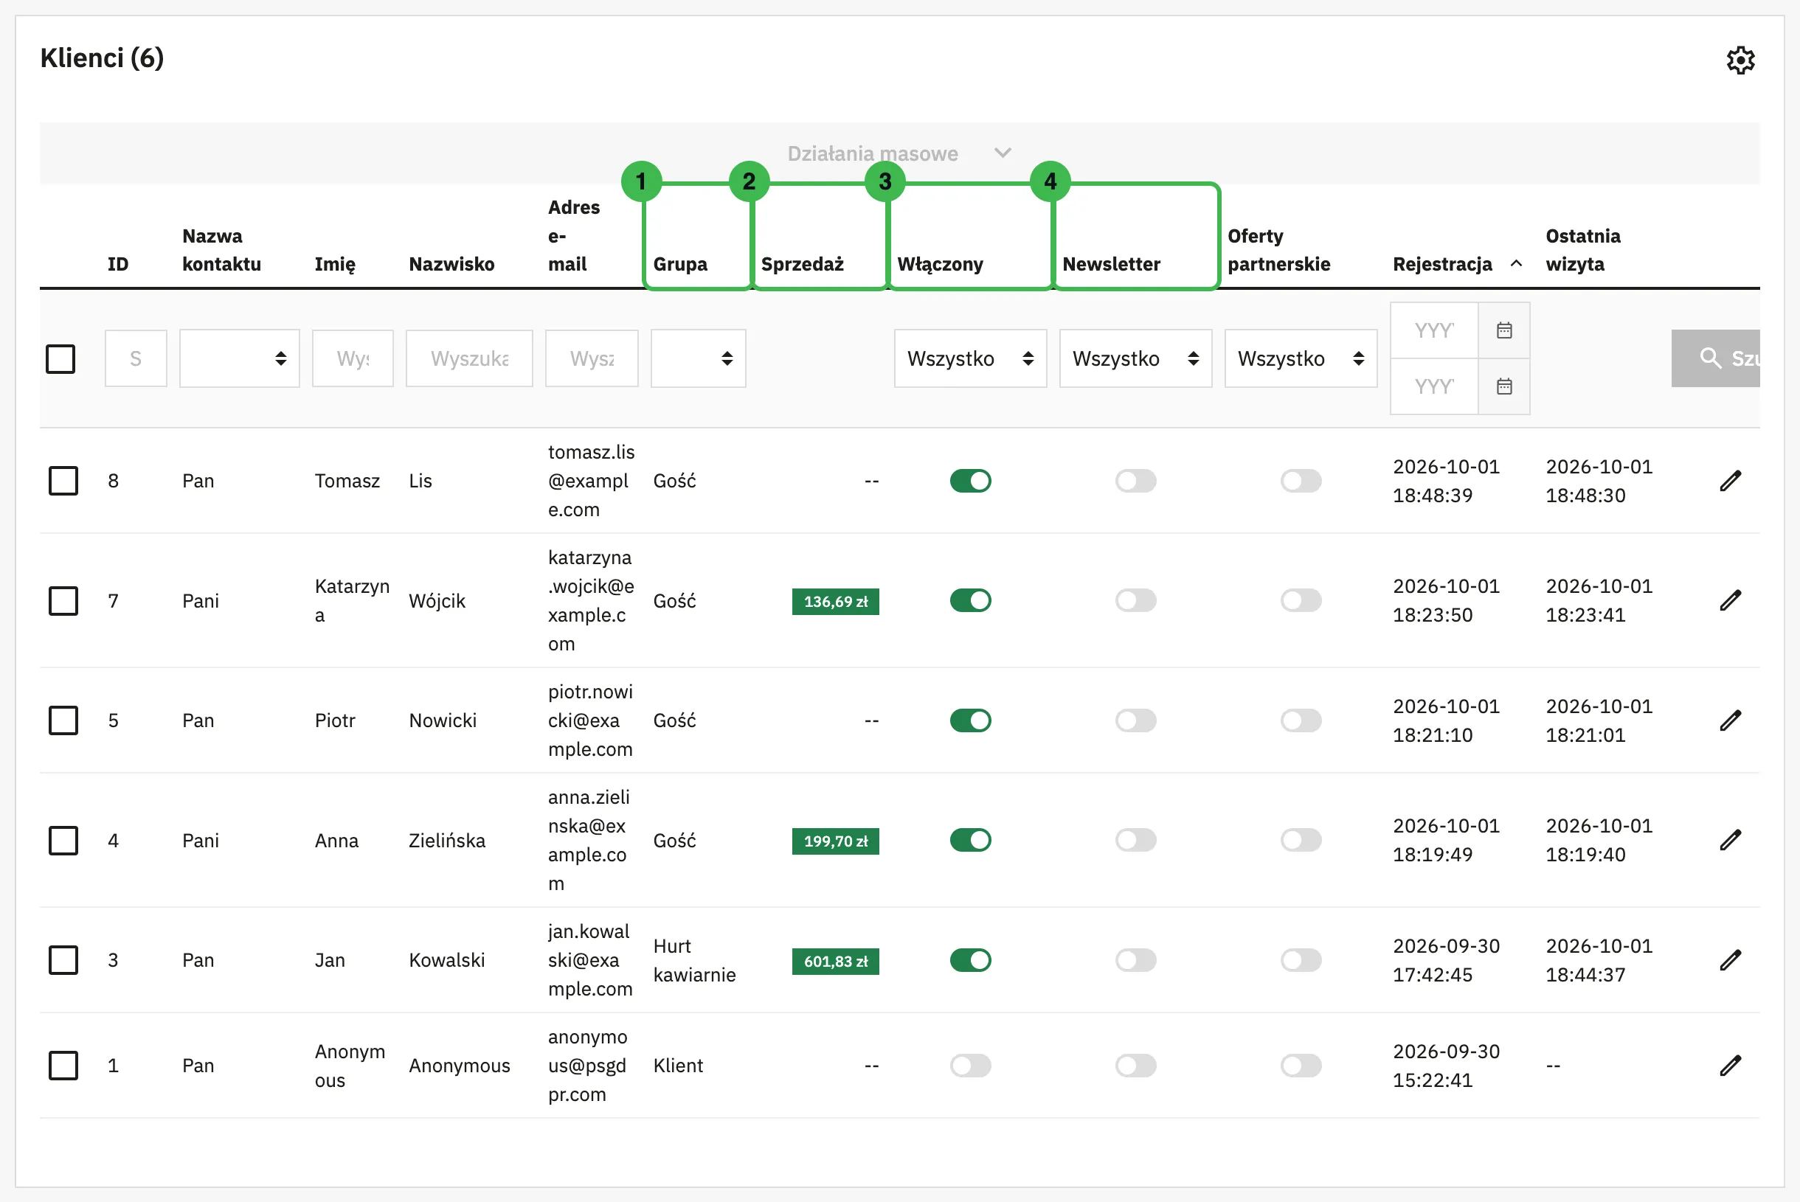The image size is (1800, 1202).
Task: Sort by the Sprzedaż column header
Action: click(802, 265)
